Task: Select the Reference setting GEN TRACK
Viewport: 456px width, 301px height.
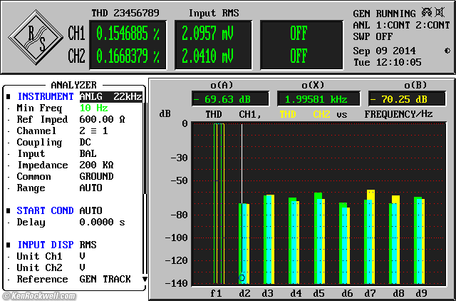Action: (105, 279)
